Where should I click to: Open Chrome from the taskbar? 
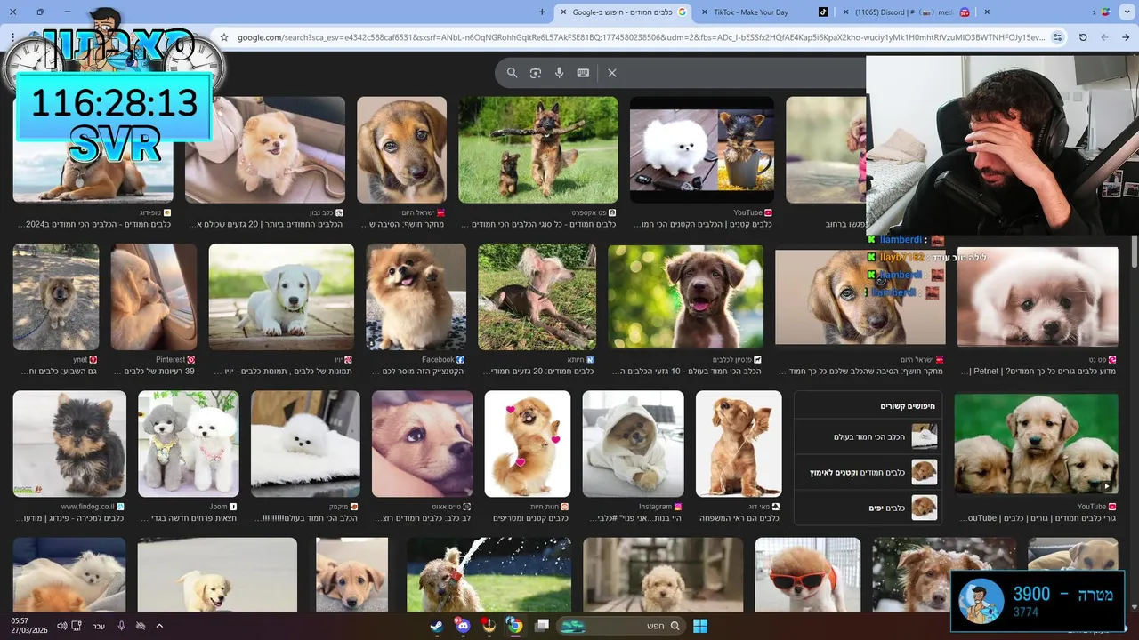514,626
